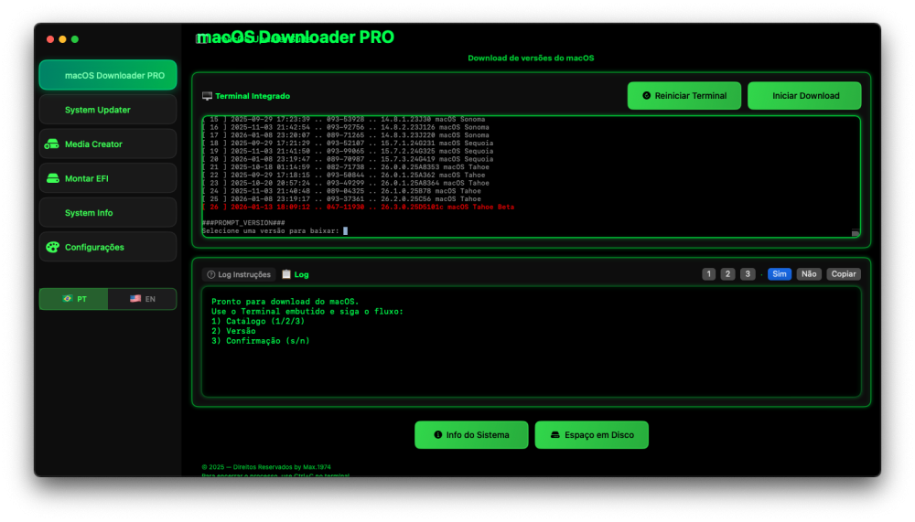
Task: Click the Montar EFI disk icon
Action: point(52,178)
